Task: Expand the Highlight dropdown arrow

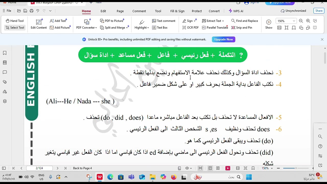Action: (x=148, y=28)
